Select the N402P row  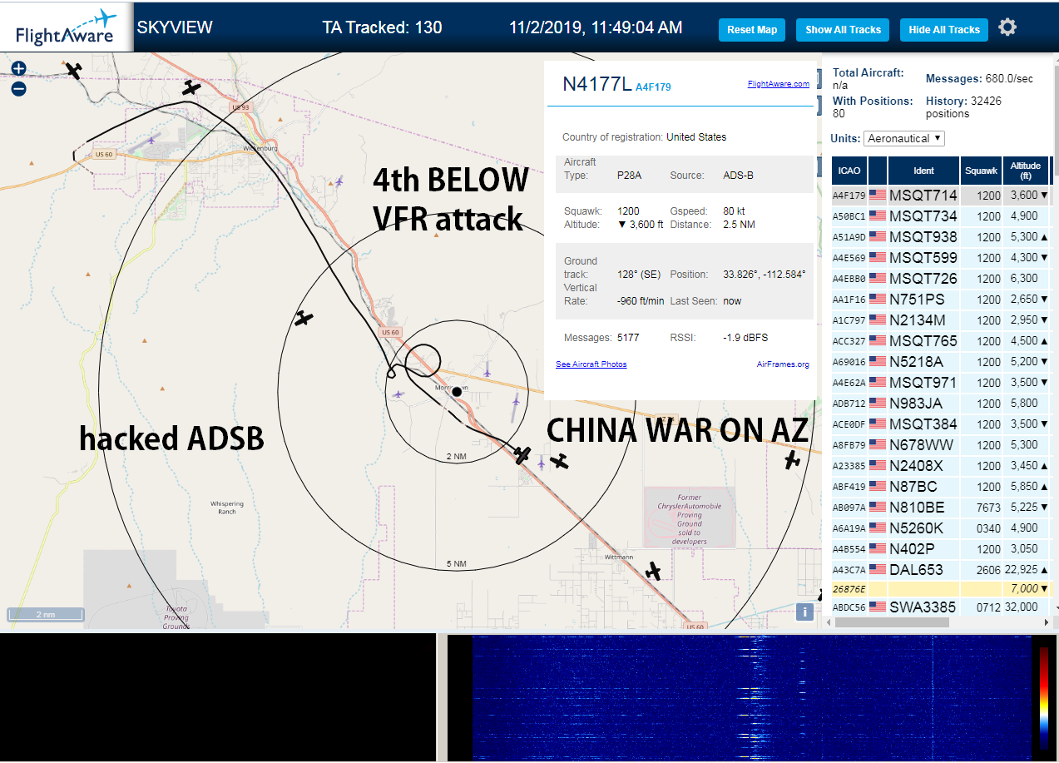pos(941,549)
